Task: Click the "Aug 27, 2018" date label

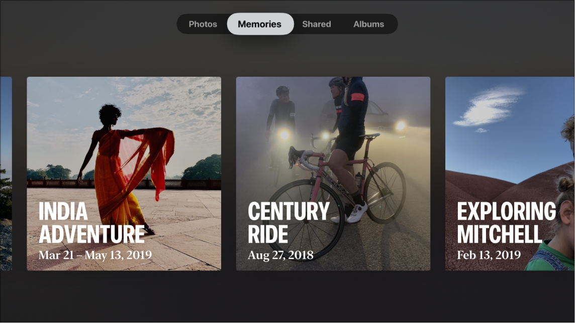Action: pyautogui.click(x=280, y=255)
